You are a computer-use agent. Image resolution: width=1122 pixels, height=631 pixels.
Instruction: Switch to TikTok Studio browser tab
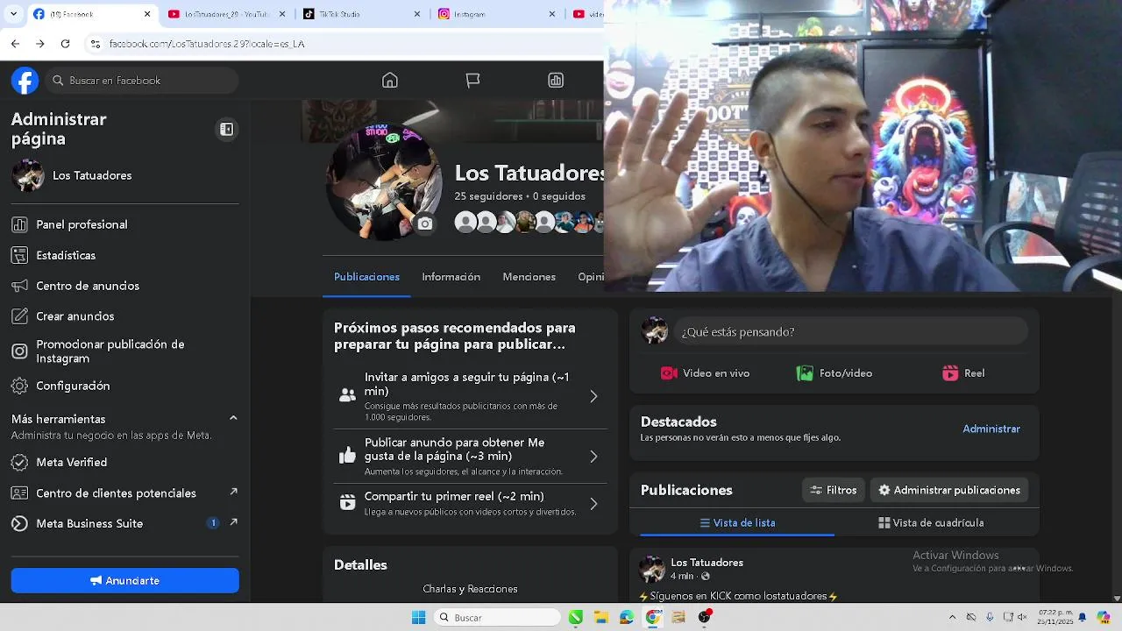pyautogui.click(x=361, y=14)
